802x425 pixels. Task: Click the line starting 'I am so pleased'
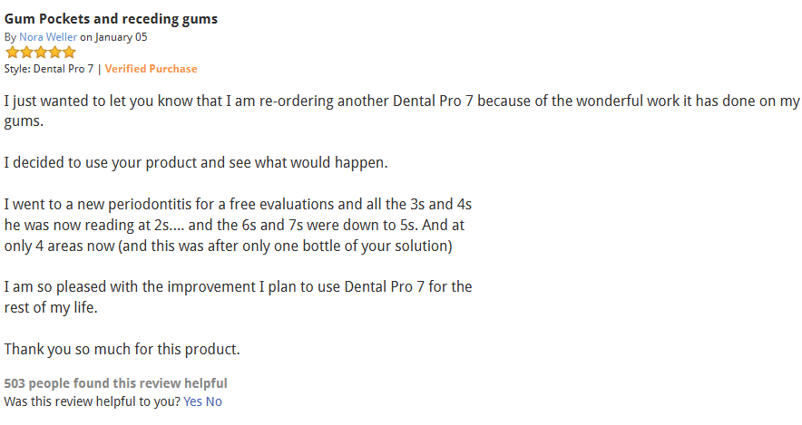click(x=238, y=287)
